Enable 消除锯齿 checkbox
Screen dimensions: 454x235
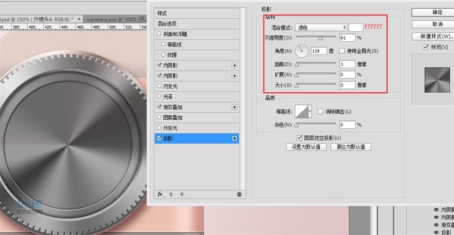320,112
